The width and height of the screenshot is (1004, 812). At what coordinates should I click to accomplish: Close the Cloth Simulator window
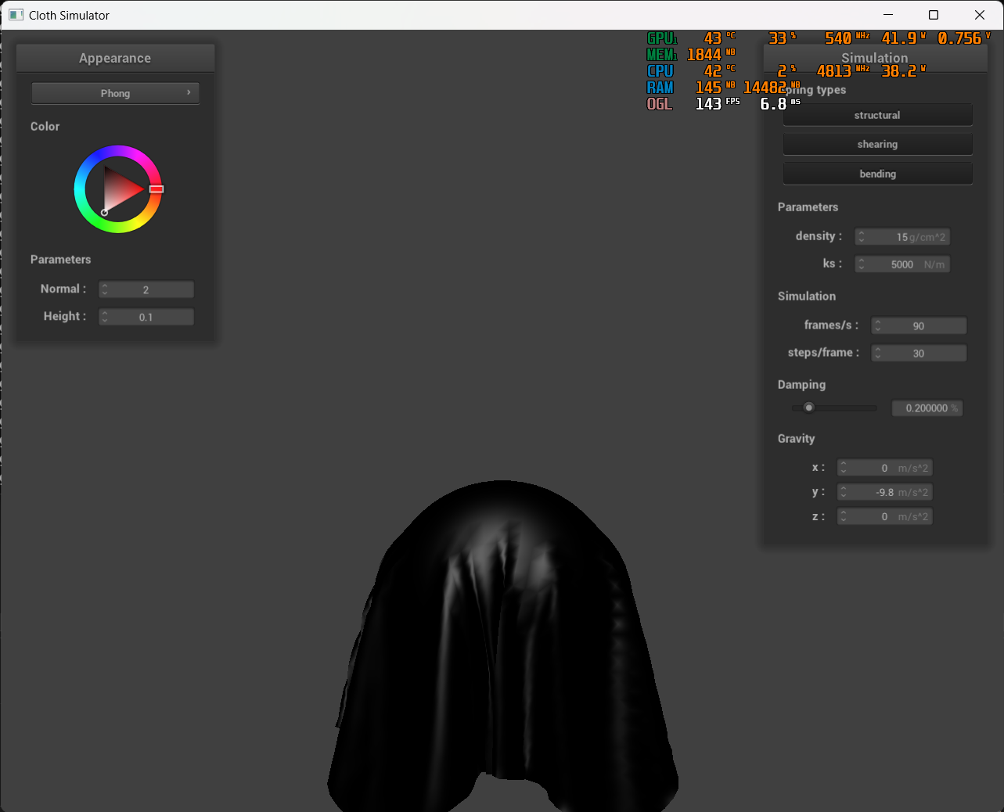980,15
